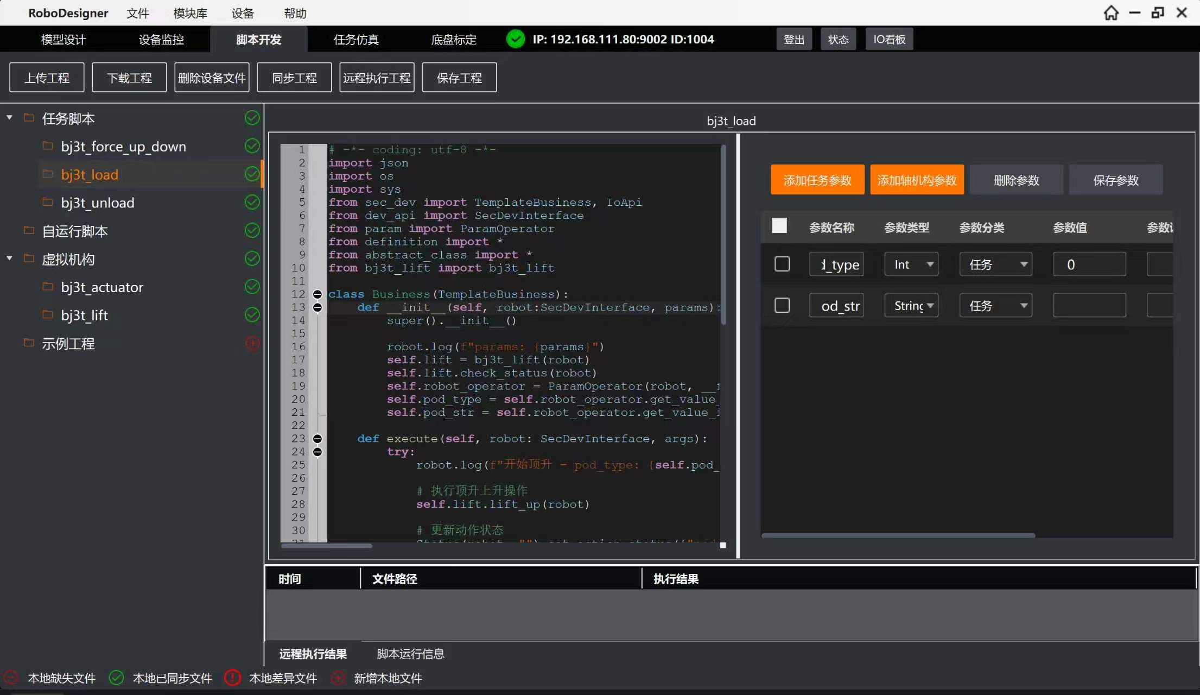Click 本地缺失文件 legend icon
The height and width of the screenshot is (695, 1200).
click(11, 678)
